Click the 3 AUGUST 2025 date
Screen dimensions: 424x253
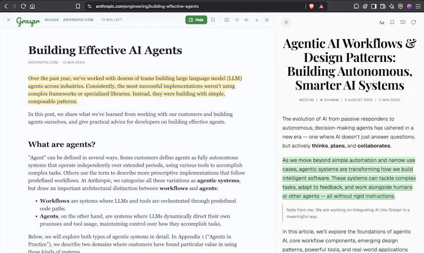click(x=359, y=100)
